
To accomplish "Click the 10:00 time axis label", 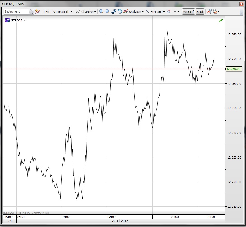I will 211,217.
